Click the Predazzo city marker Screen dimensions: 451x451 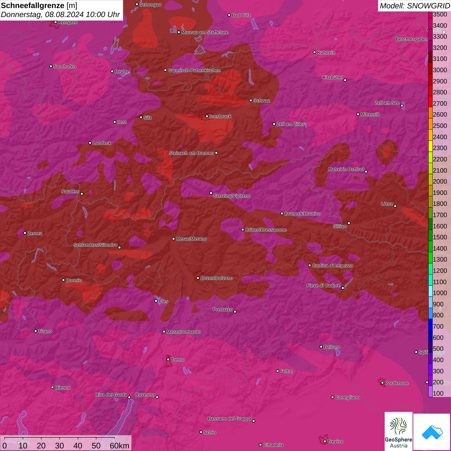tap(235, 312)
